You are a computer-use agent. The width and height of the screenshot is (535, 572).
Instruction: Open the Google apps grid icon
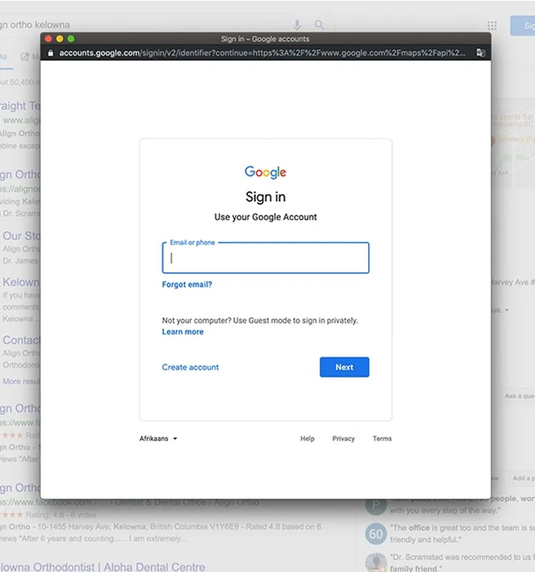pyautogui.click(x=492, y=25)
